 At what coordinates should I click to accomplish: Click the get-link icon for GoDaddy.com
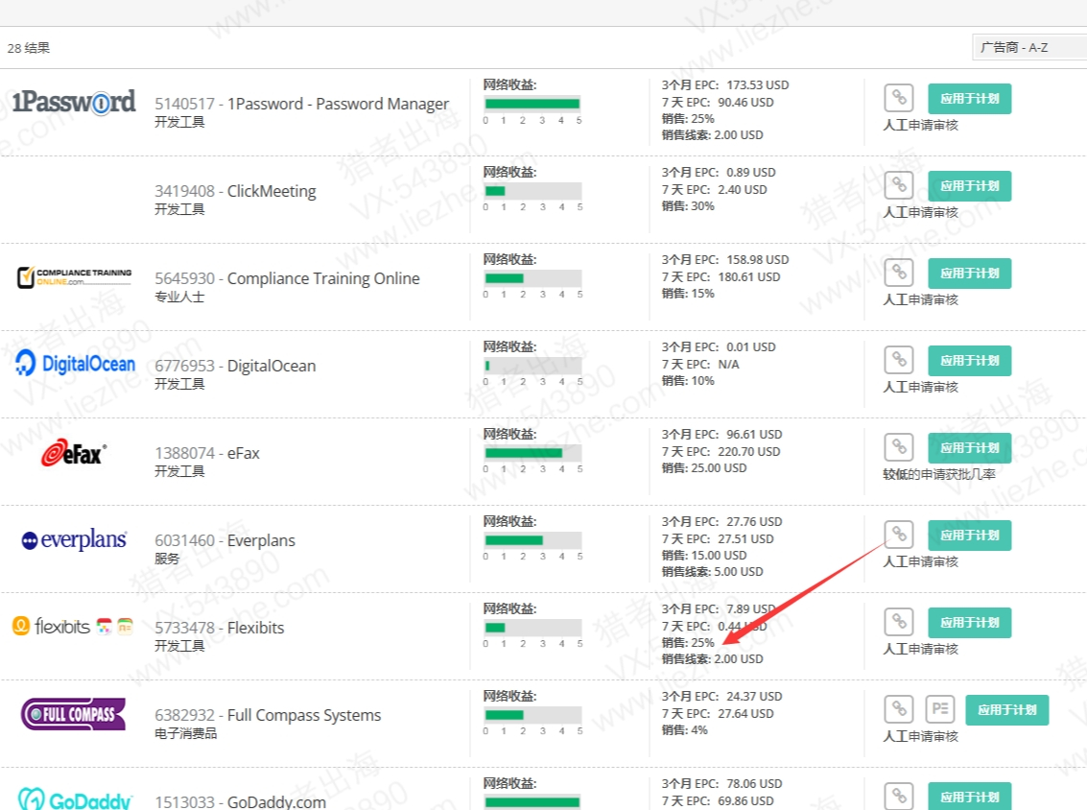point(898,797)
